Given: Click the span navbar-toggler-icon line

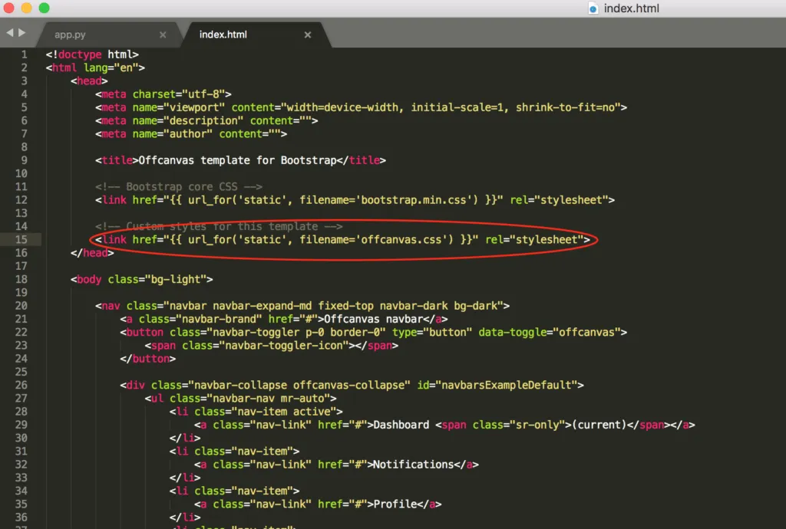Looking at the screenshot, I should (272, 345).
